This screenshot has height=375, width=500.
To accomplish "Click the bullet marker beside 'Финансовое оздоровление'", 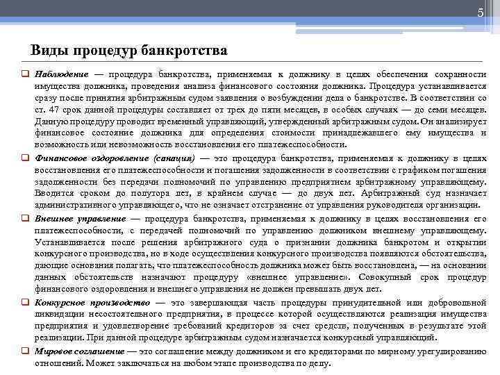I will pos(25,158).
